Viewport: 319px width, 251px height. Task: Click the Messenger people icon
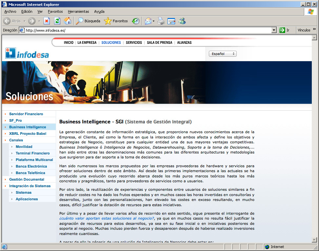pos(182,21)
